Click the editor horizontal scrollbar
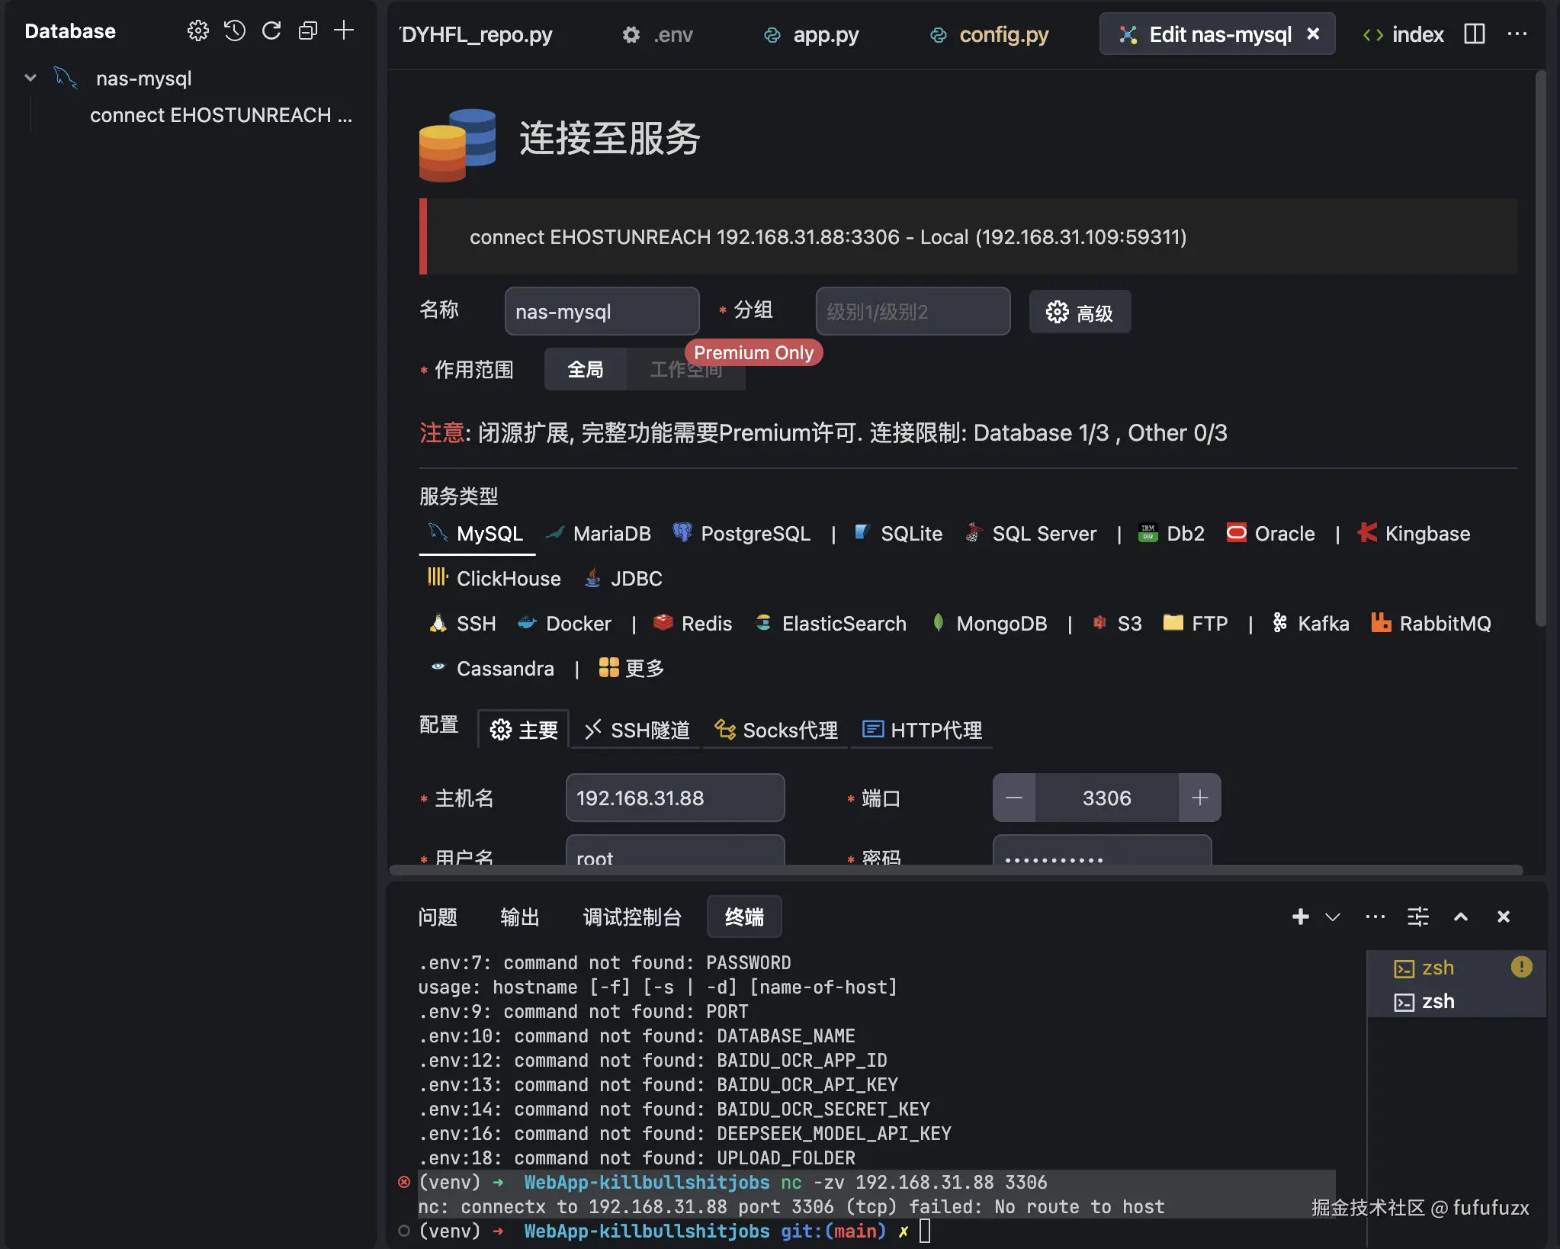Screen dimensions: 1560x1249 [955, 870]
